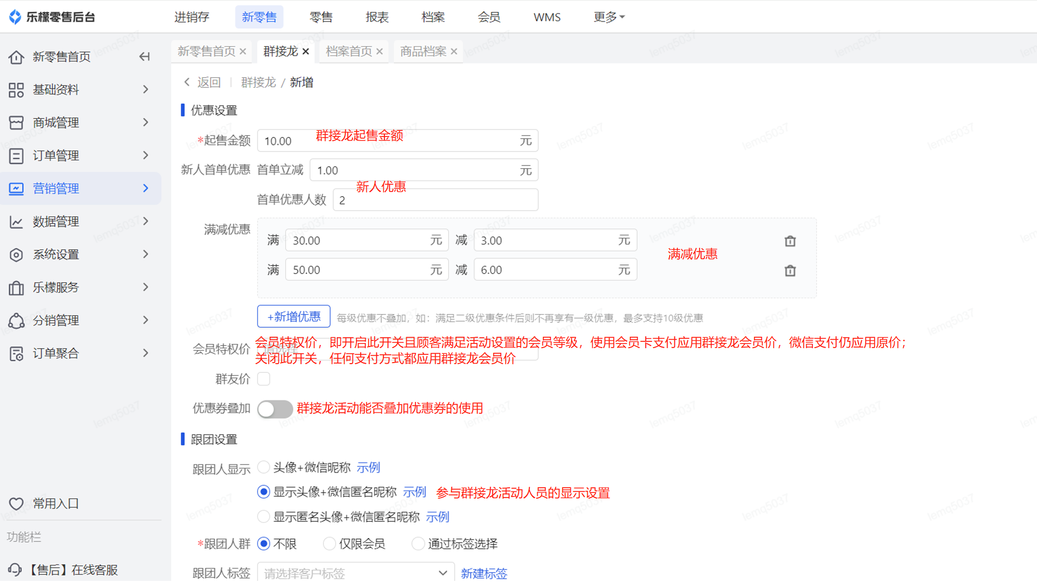The height and width of the screenshot is (585, 1037).
Task: Click the 新建标签 link
Action: click(x=484, y=573)
